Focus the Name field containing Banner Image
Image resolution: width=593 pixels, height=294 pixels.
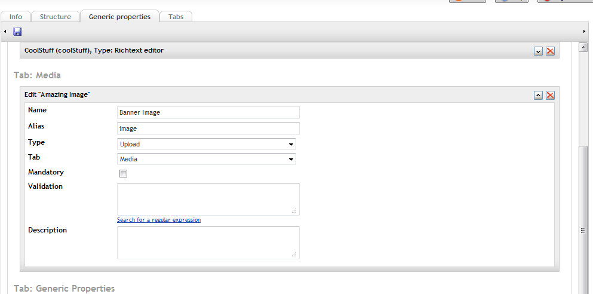pyautogui.click(x=208, y=112)
